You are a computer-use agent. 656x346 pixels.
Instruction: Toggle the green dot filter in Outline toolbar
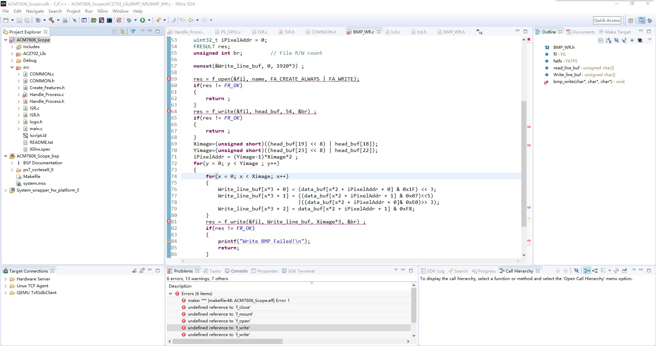(632, 40)
